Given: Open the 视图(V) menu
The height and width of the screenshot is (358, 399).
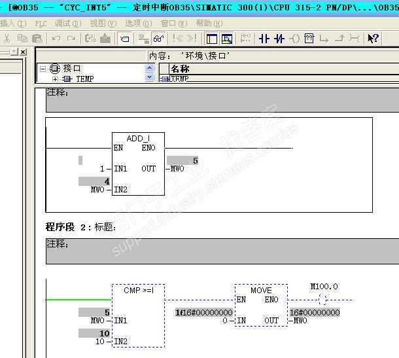Looking at the screenshot, I should (x=103, y=24).
